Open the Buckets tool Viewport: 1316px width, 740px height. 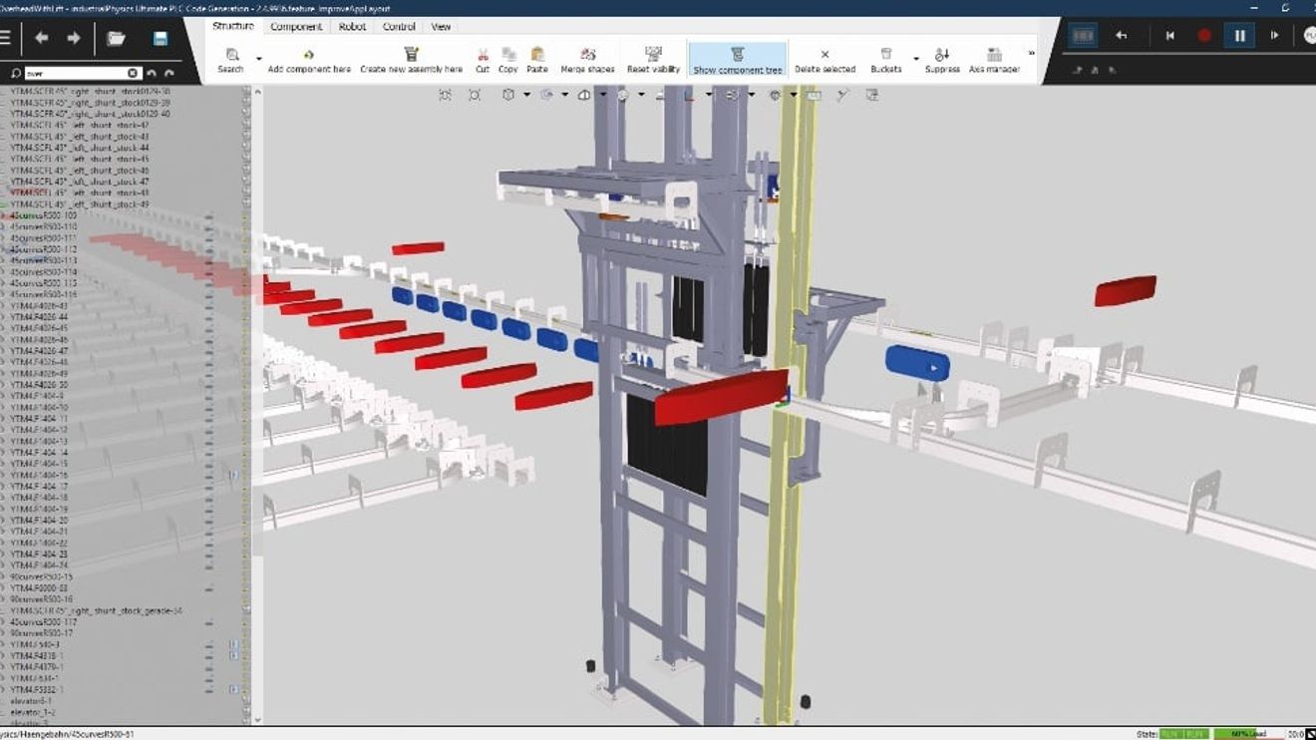pyautogui.click(x=885, y=60)
